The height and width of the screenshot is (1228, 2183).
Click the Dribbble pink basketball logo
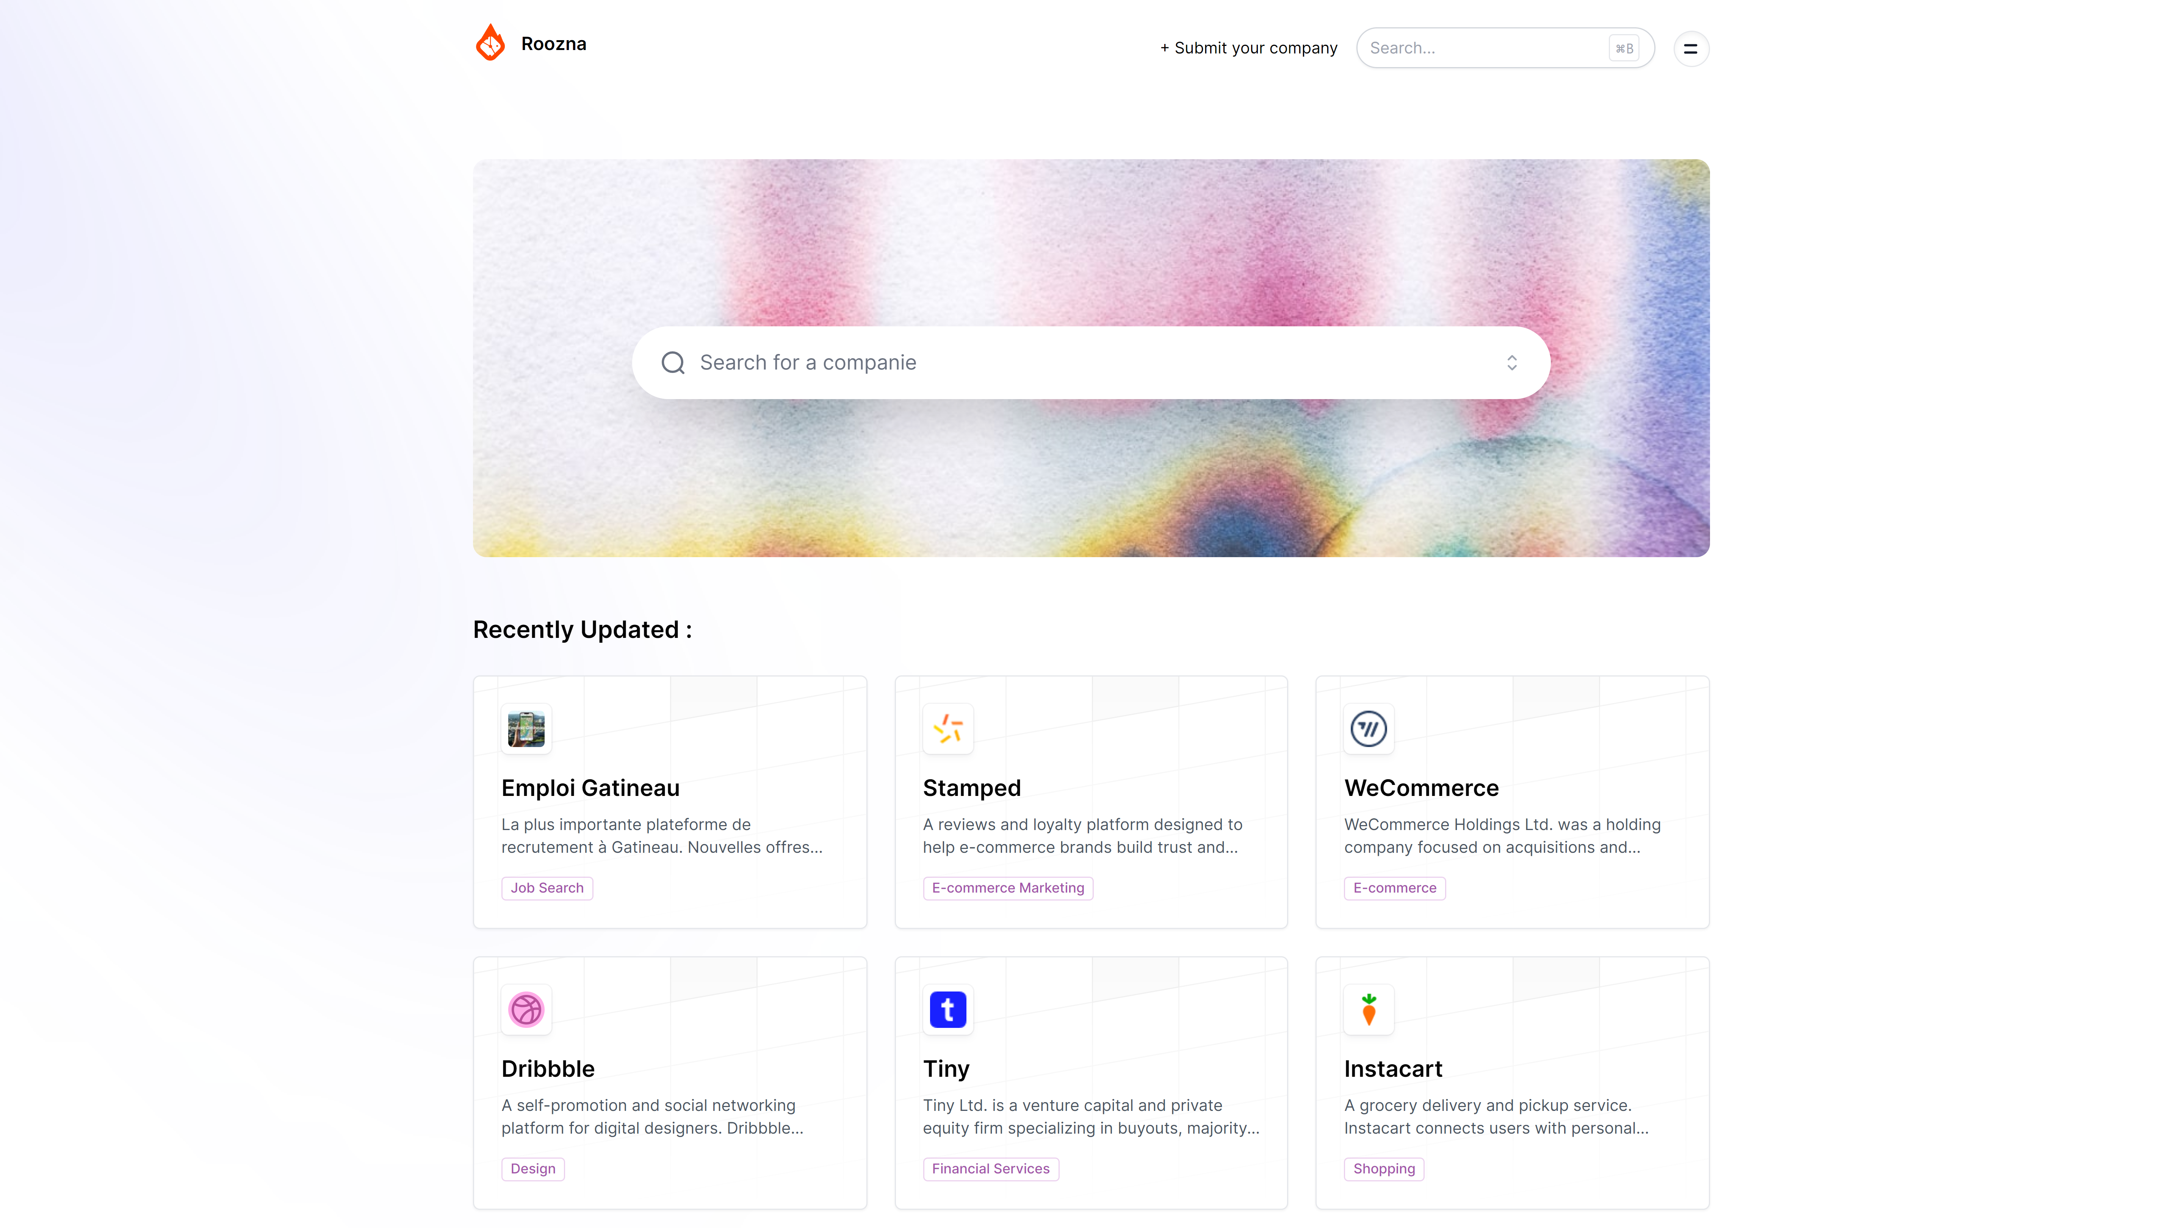tap(526, 1009)
